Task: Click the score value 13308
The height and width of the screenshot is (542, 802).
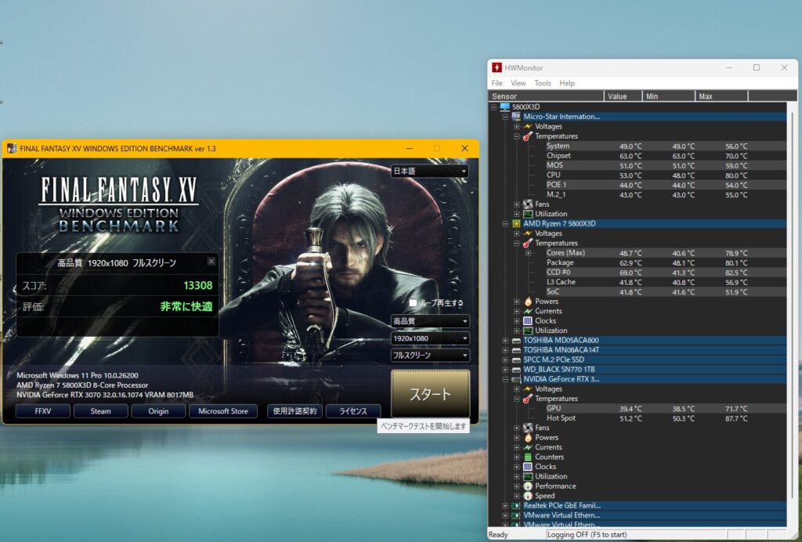Action: click(198, 285)
